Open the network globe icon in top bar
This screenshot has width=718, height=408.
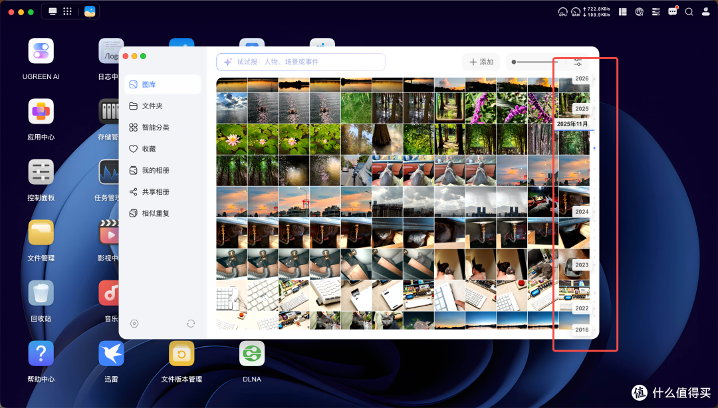tap(640, 12)
